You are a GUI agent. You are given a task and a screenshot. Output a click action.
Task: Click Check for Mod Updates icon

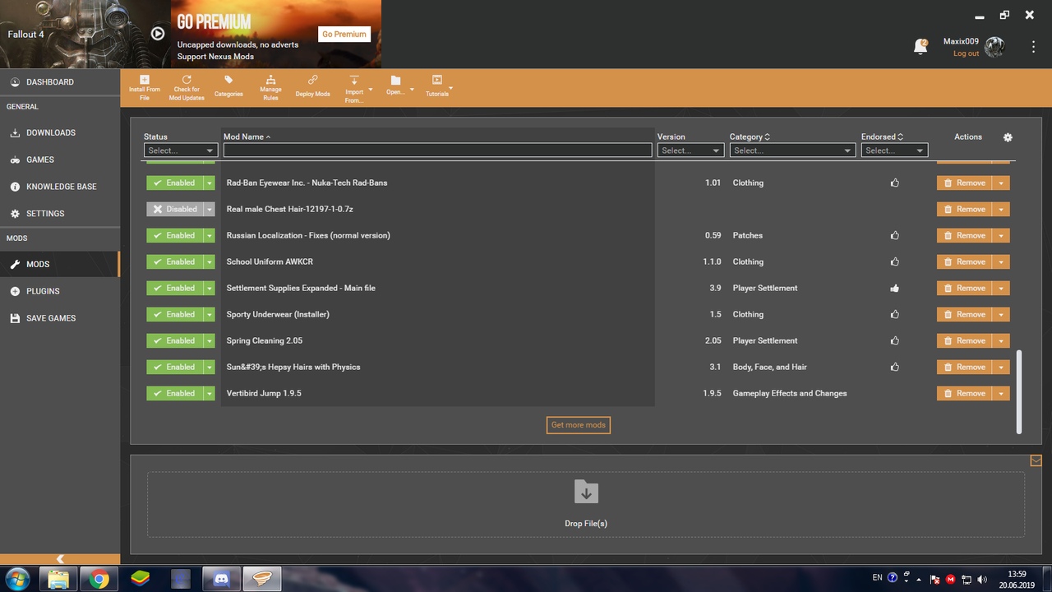point(187,81)
